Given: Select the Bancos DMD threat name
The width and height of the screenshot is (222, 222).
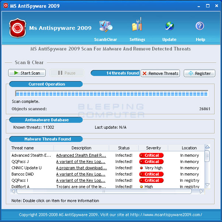Looking at the screenshot, I should [x=22, y=174].
